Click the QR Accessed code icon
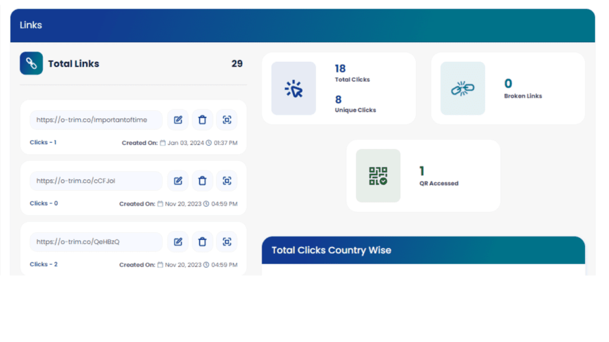Viewport: 609px width, 342px height. 378,176
